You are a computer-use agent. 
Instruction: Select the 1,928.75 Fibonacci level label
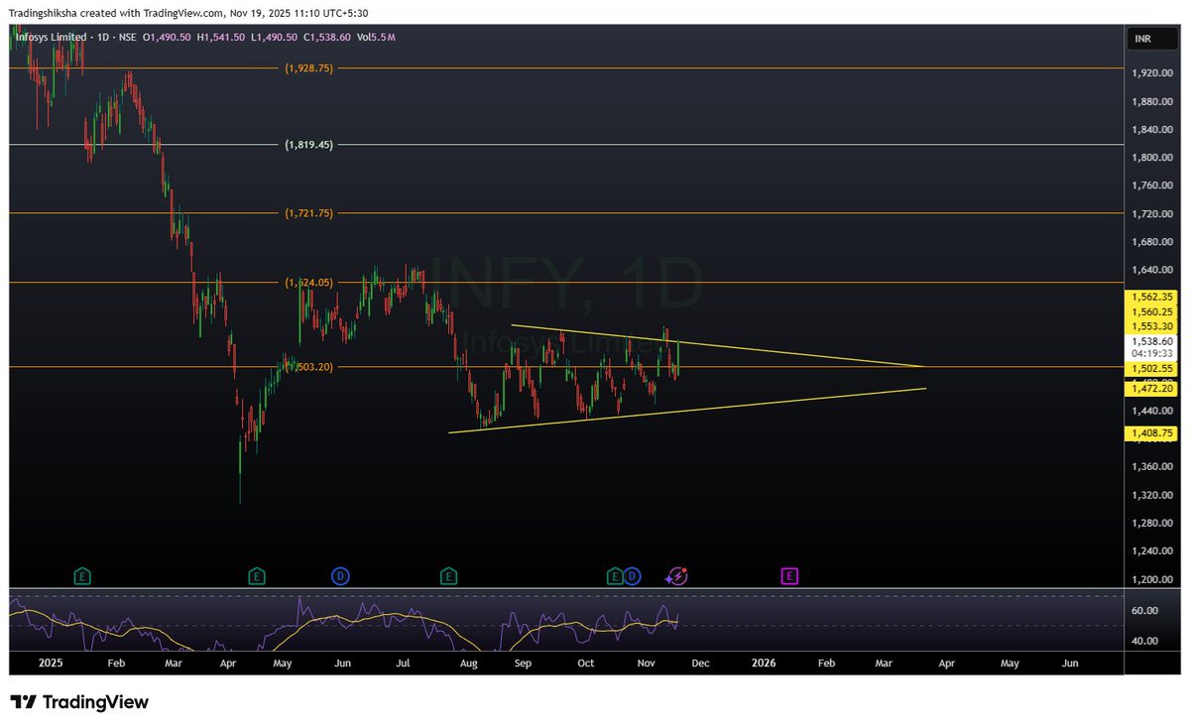pos(308,68)
